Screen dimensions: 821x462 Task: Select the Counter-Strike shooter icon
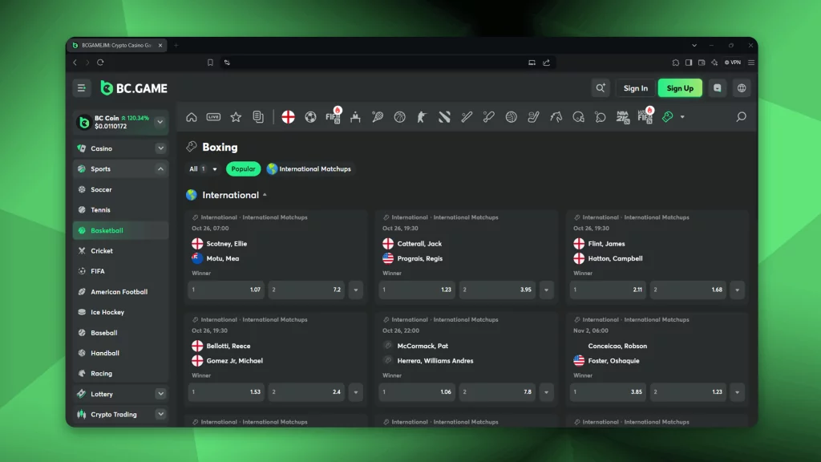click(x=422, y=117)
